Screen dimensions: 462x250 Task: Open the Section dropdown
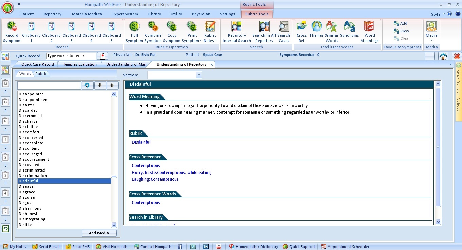pyautogui.click(x=199, y=75)
